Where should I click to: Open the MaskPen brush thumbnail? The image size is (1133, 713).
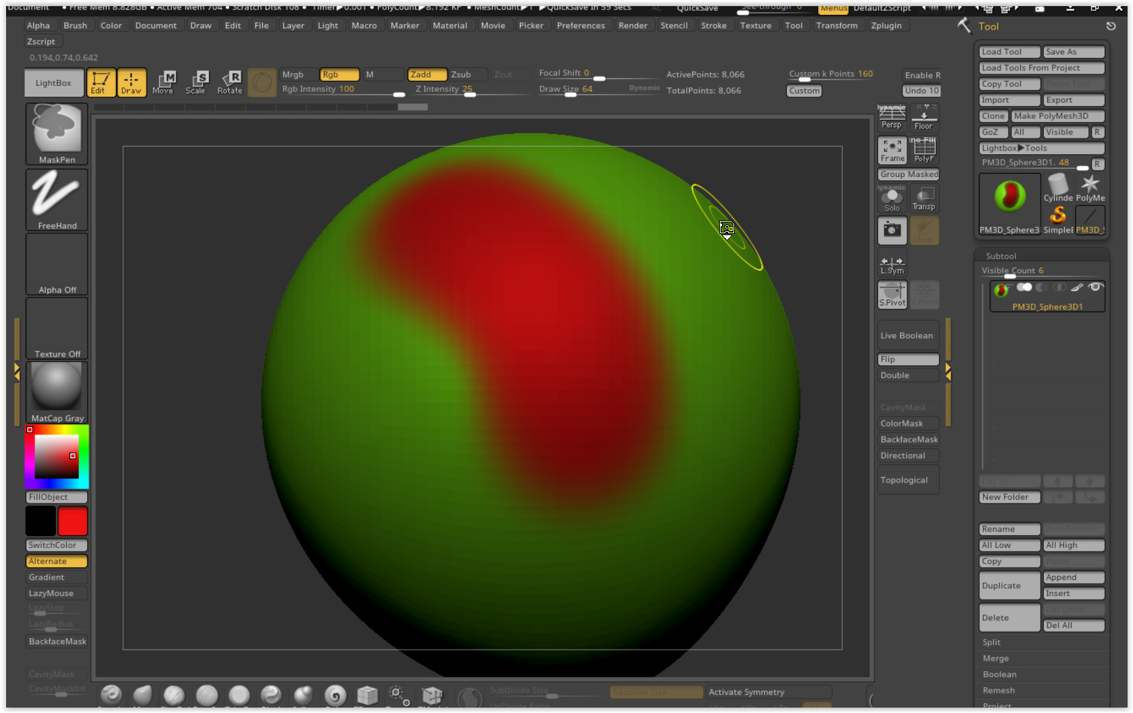tap(57, 133)
